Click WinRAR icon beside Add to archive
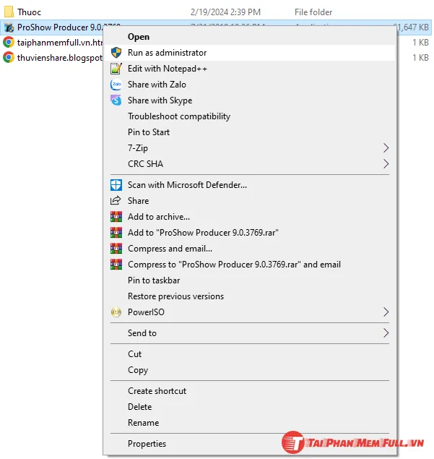This screenshot has height=459, width=434. (116, 217)
